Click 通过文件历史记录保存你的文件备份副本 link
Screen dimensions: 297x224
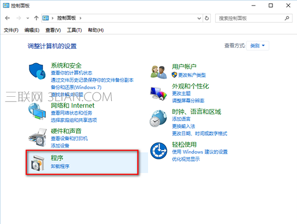click(92, 80)
